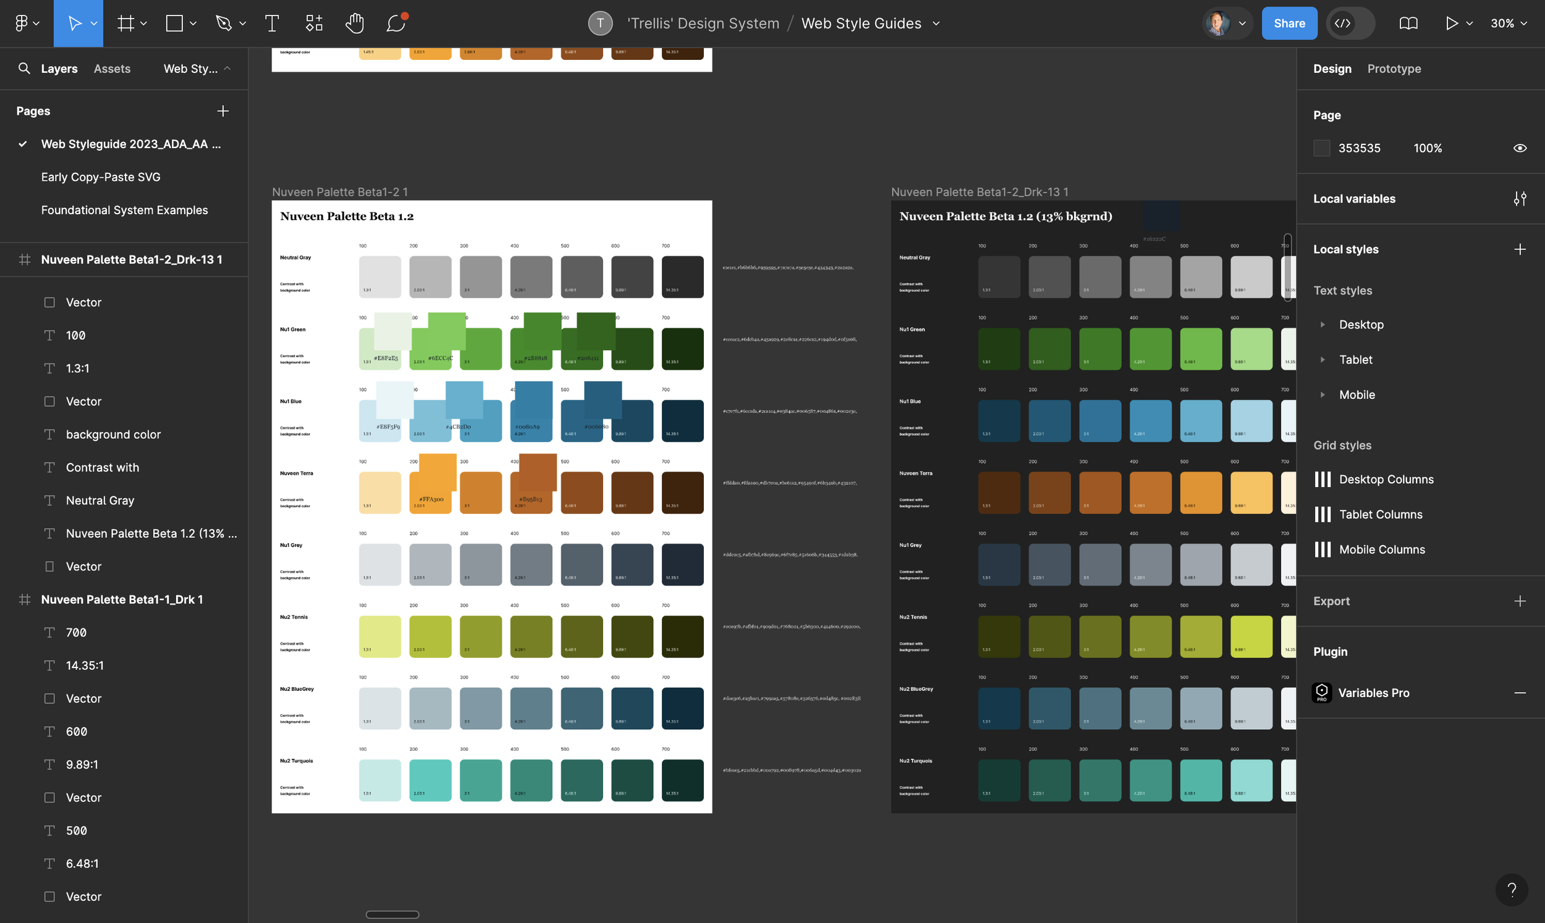Click frame icon of Nuveen Palette Beta1-1_Drk 1
1545x923 pixels.
25,599
